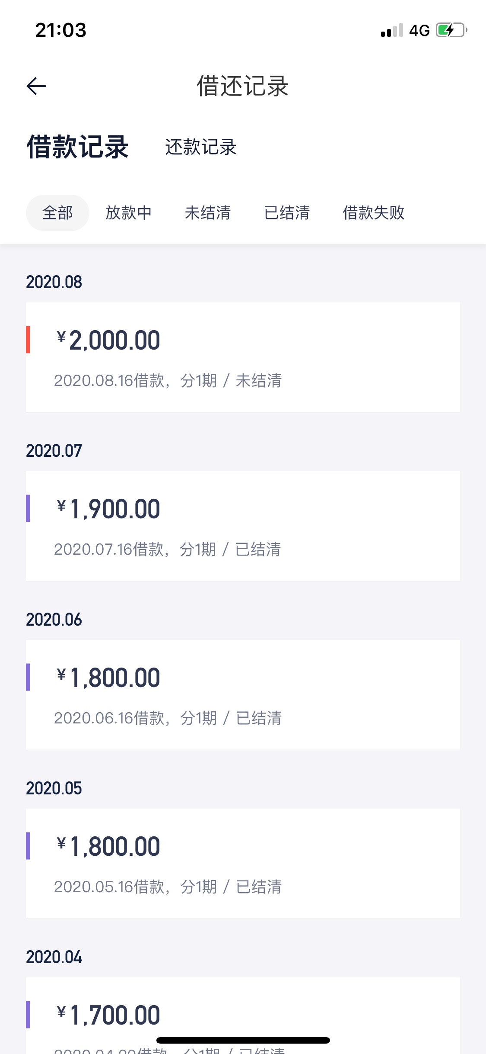Tap the 4G network indicator

[x=419, y=30]
